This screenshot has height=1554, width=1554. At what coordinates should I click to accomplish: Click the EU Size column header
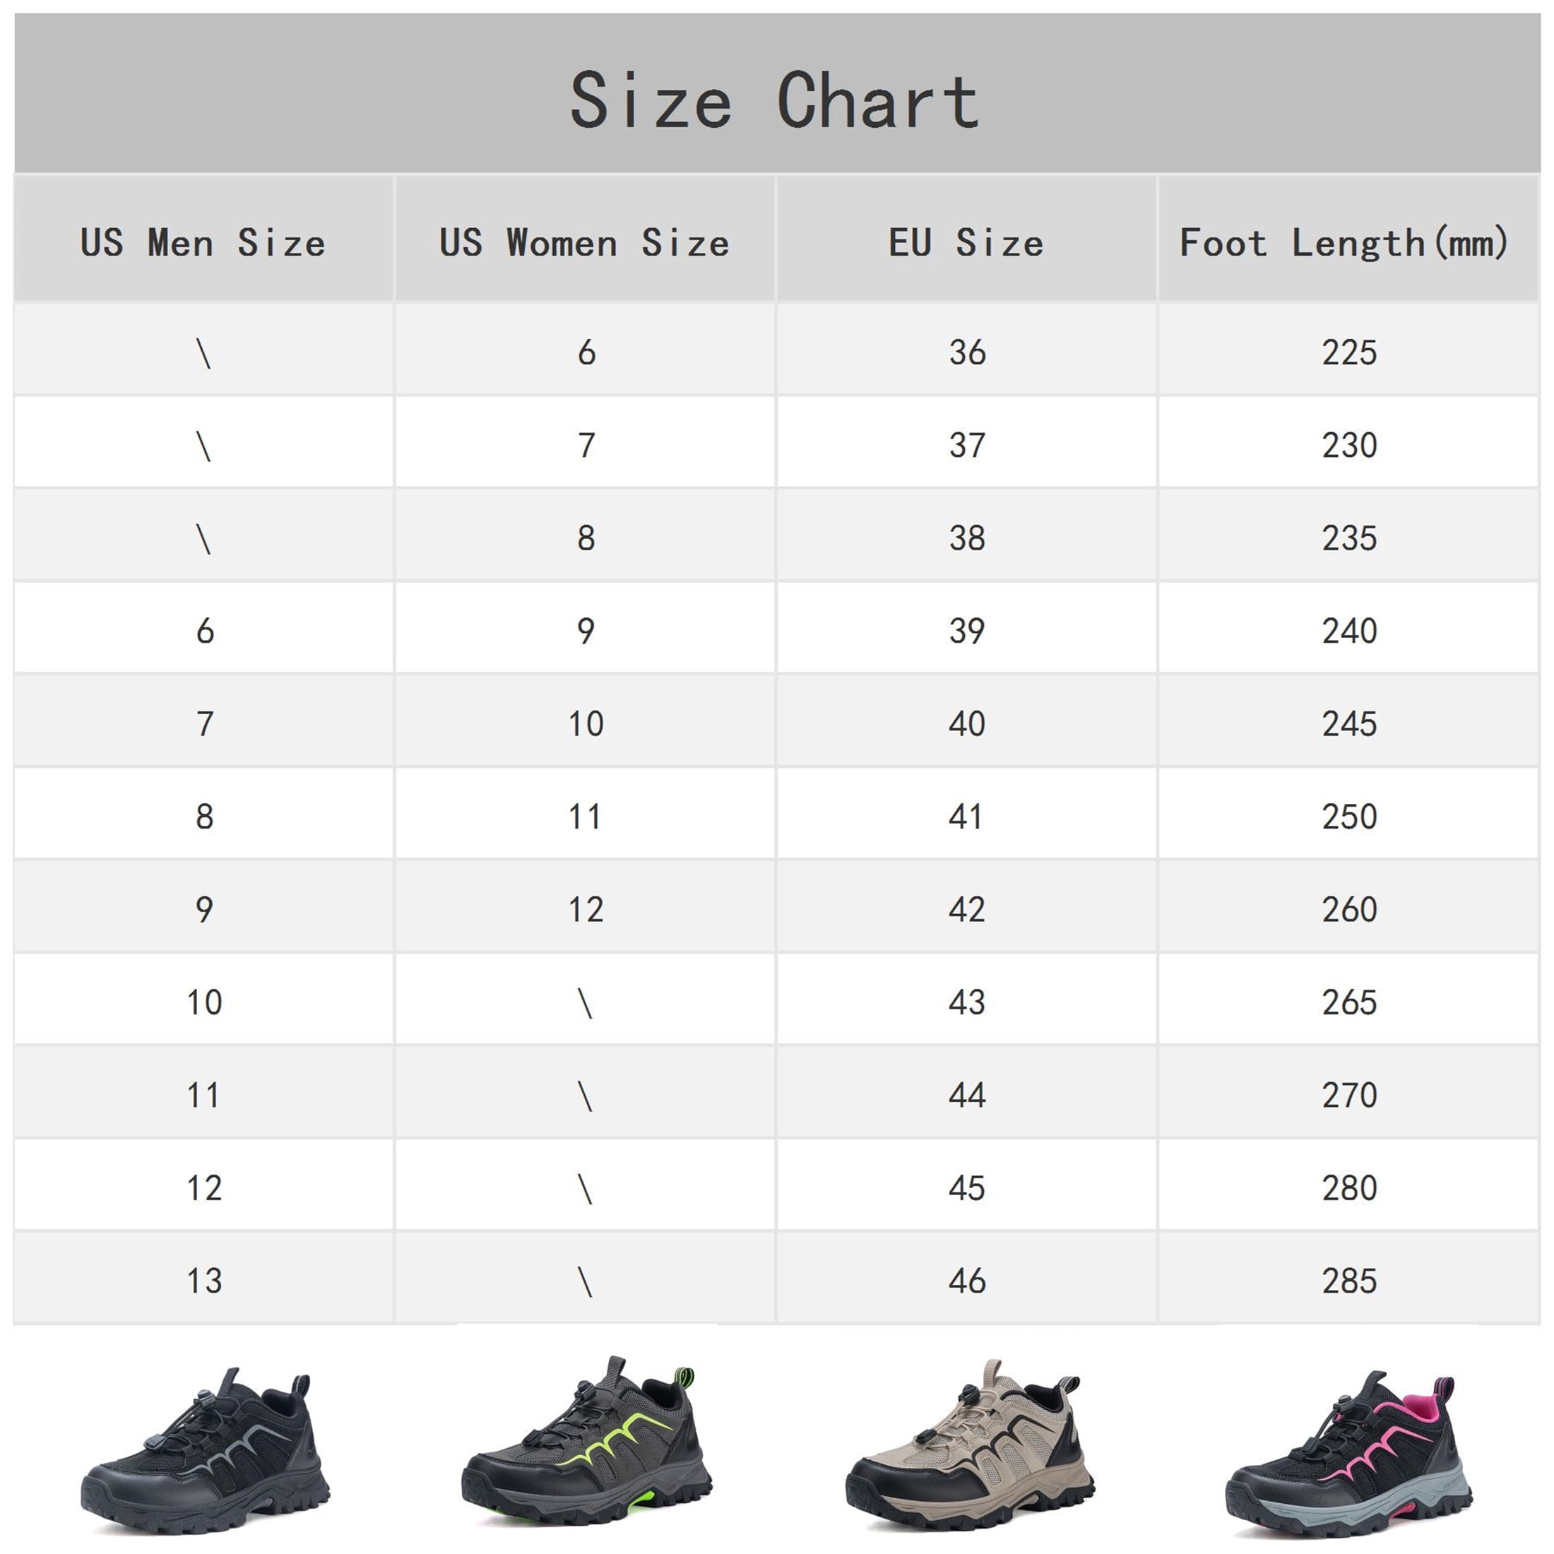[966, 243]
